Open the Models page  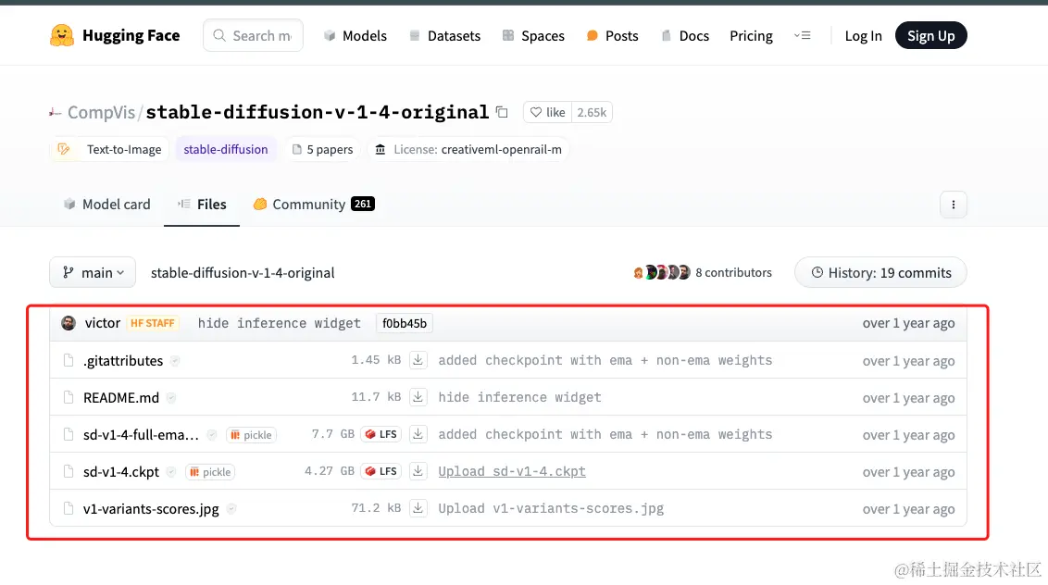[x=355, y=35]
